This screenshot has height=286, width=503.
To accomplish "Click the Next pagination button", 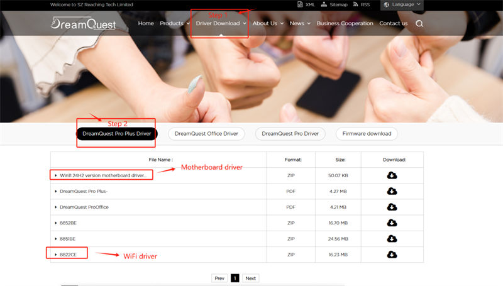I will [250, 278].
